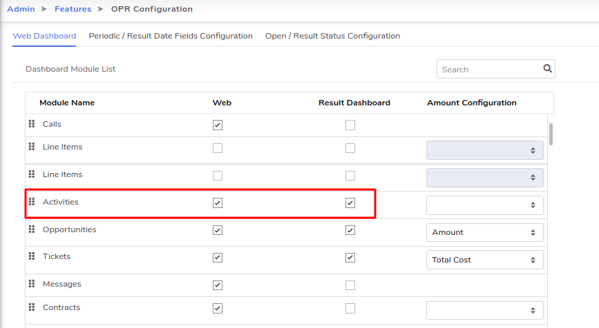Open the Opportunities Amount dropdown
This screenshot has width=599, height=328.
point(485,232)
